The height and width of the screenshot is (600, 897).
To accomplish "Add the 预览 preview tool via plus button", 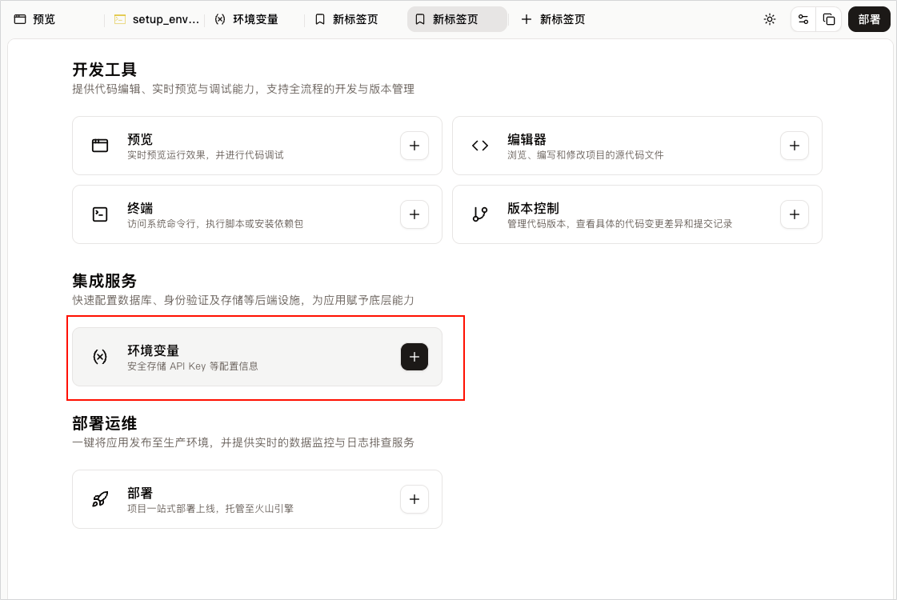I will tap(414, 146).
